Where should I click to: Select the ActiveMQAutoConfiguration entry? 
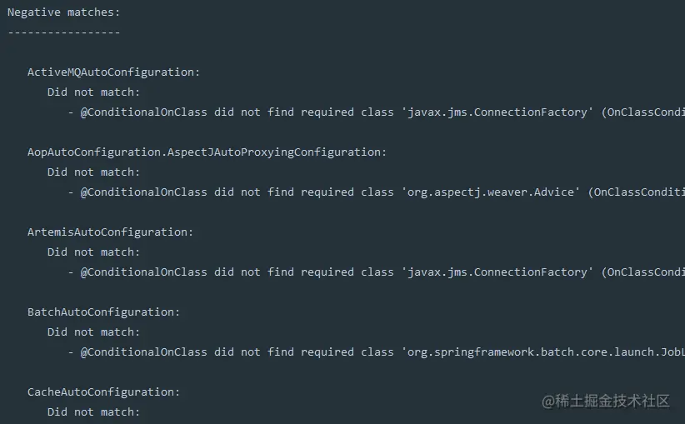coord(113,72)
